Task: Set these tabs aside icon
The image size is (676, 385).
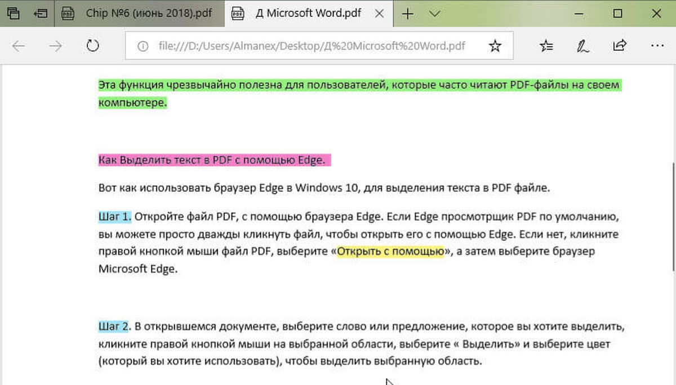Action: 41,13
